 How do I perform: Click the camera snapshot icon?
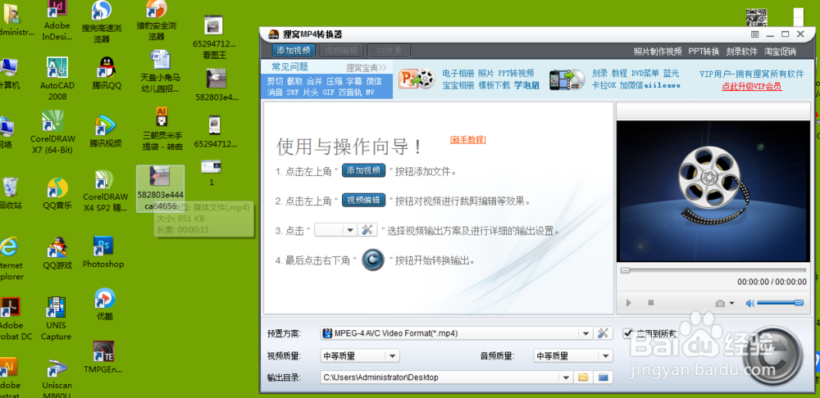point(721,303)
